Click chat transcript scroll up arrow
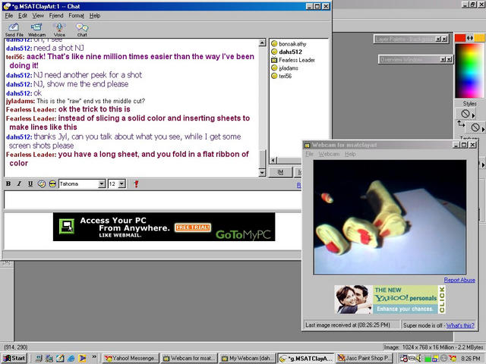This screenshot has width=486, height=364. pyautogui.click(x=262, y=42)
